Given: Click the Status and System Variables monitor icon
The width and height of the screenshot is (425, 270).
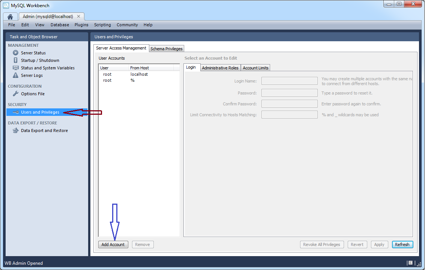Looking at the screenshot, I should click(16, 68).
